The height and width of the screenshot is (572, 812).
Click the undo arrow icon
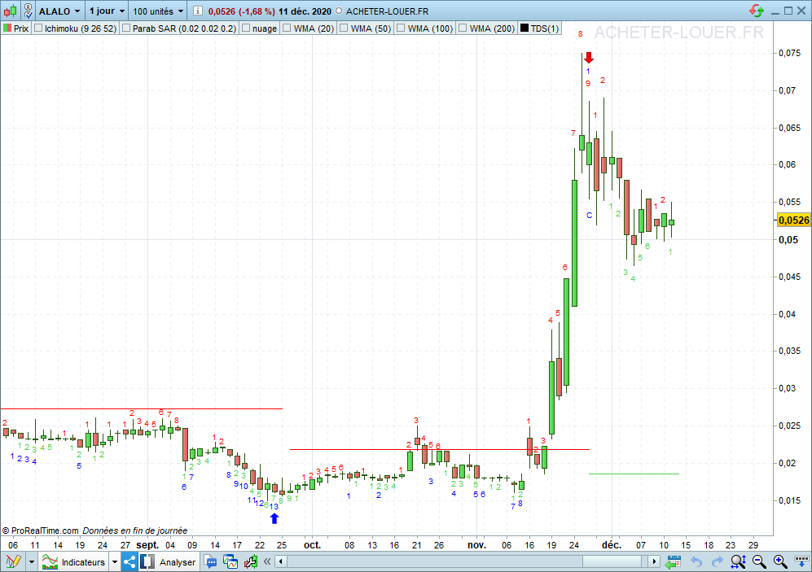pyautogui.click(x=696, y=561)
